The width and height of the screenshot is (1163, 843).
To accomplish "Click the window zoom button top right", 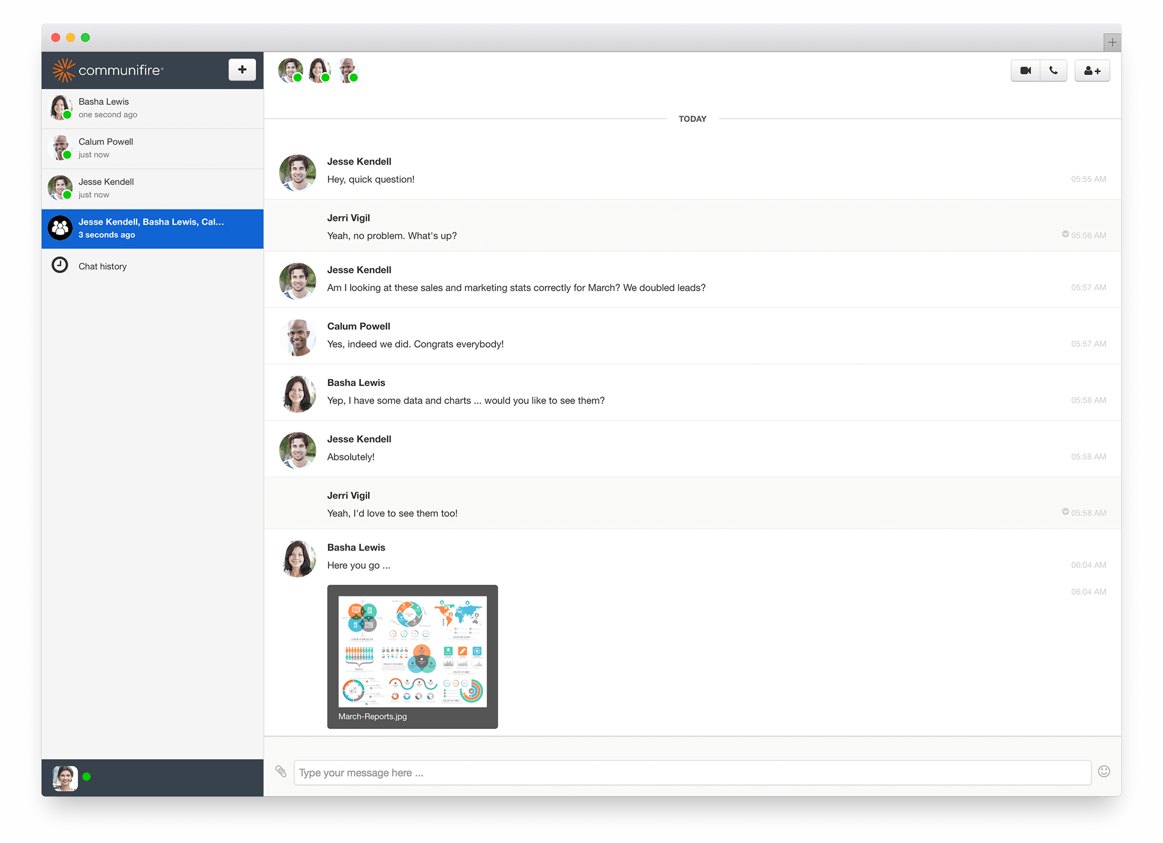I will pyautogui.click(x=1112, y=42).
